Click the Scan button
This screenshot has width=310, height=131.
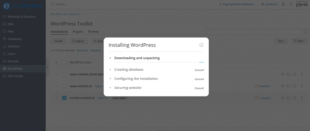tap(98, 41)
